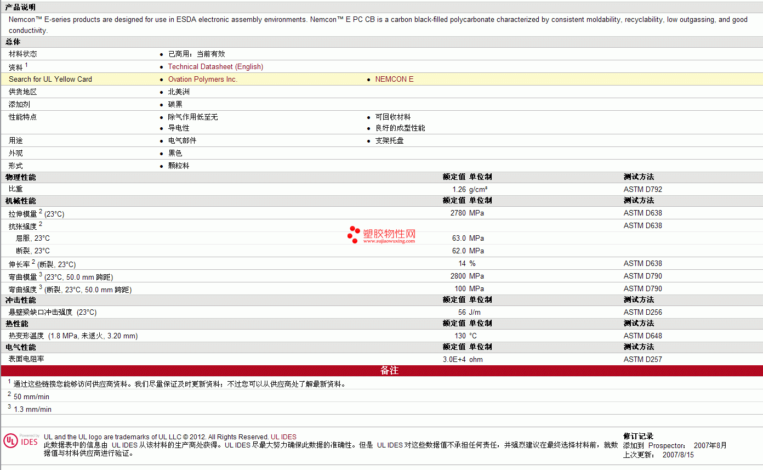Click the 颗粒料 form value

(179, 166)
